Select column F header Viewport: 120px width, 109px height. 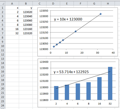[80, 4]
